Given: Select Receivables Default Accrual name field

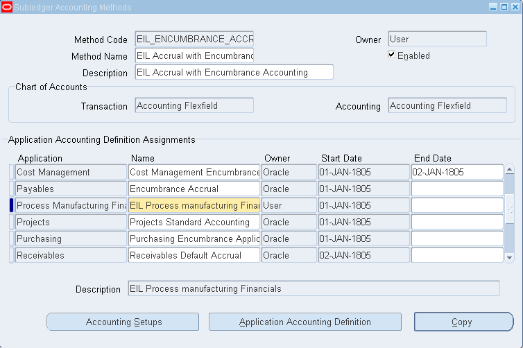Looking at the screenshot, I should [194, 255].
